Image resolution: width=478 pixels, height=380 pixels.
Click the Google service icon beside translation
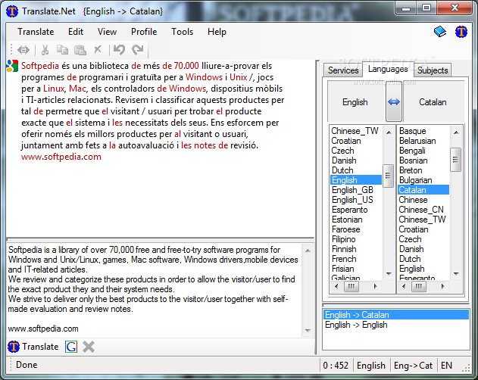[12, 66]
